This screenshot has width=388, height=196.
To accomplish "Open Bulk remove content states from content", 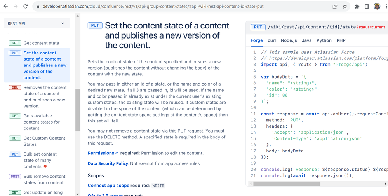I will tap(45, 179).
